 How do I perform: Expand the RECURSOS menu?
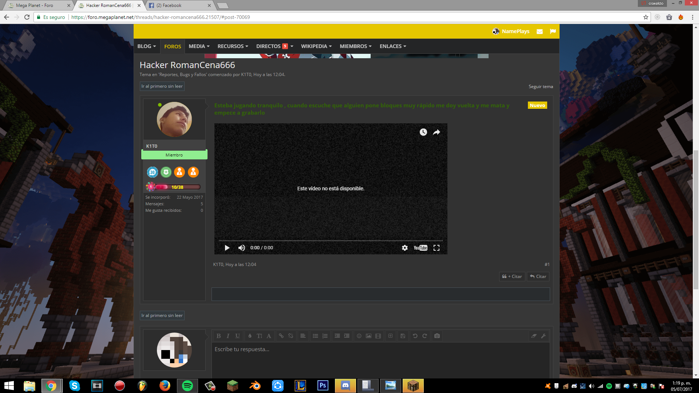click(x=233, y=46)
